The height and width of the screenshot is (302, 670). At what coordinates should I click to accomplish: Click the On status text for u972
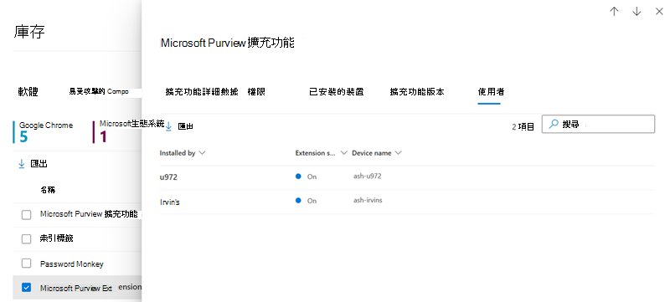pos(312,177)
